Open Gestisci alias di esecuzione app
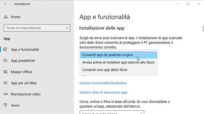204x114 pixels. tap(103, 92)
